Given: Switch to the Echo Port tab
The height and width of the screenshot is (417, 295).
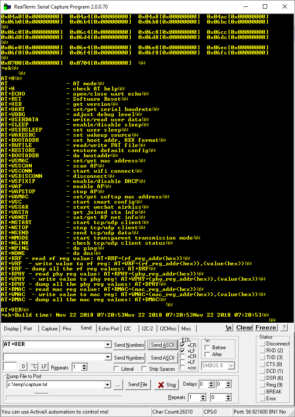Looking at the screenshot, I should [x=109, y=328].
